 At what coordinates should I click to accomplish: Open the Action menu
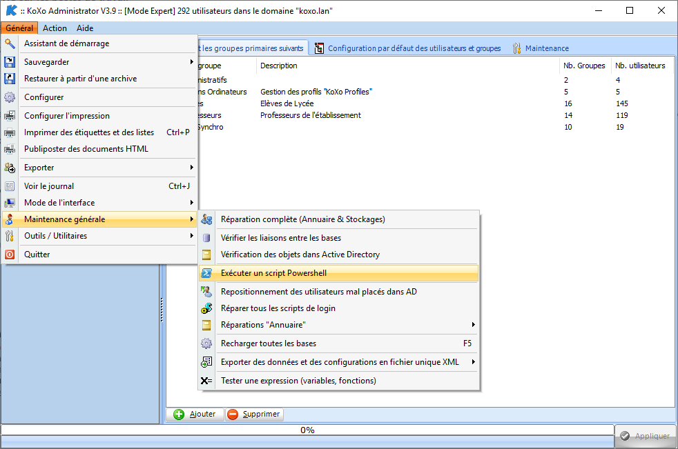(x=55, y=28)
